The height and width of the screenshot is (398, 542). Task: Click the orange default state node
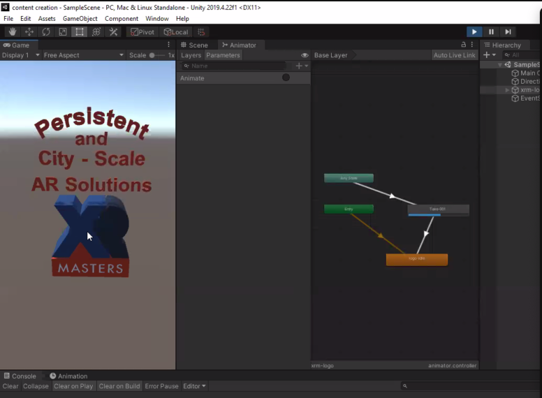(x=416, y=259)
